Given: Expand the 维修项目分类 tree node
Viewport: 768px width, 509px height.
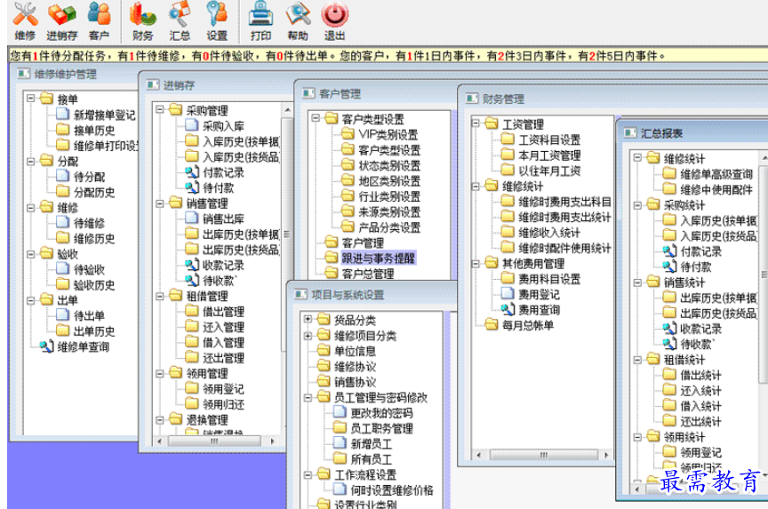Looking at the screenshot, I should (308, 335).
